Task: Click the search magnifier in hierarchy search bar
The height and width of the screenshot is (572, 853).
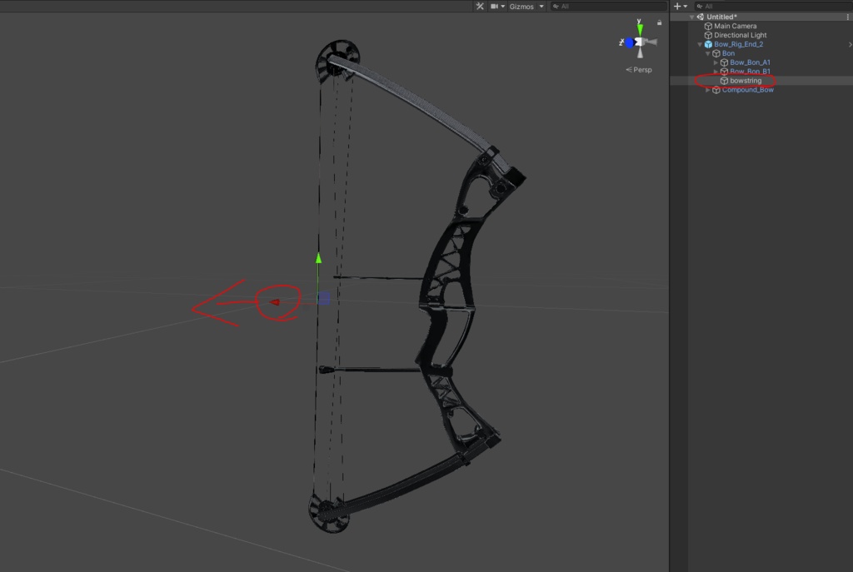Action: (x=699, y=7)
